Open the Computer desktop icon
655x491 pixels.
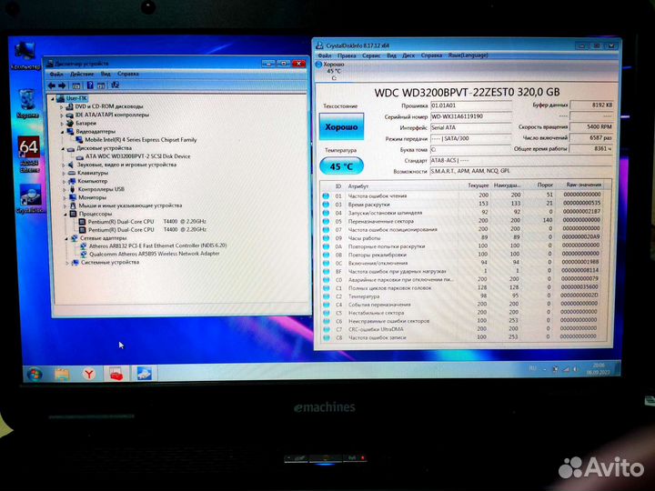tap(25, 55)
